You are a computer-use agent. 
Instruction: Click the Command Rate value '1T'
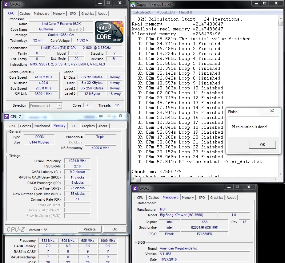coord(78,199)
